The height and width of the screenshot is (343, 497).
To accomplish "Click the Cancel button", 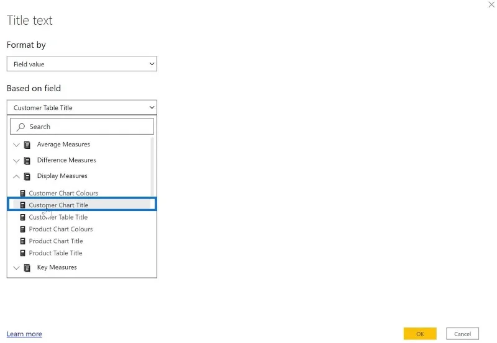I will tap(462, 334).
